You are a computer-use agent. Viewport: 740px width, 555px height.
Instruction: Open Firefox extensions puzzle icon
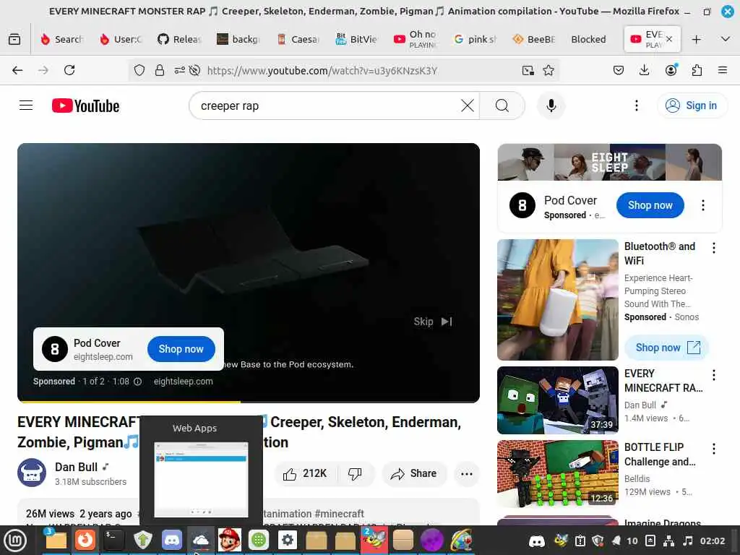tap(697, 70)
